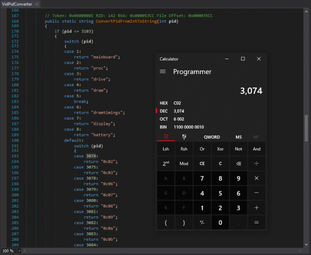
Task: Click digit 5 on the keypad
Action: click(220, 193)
